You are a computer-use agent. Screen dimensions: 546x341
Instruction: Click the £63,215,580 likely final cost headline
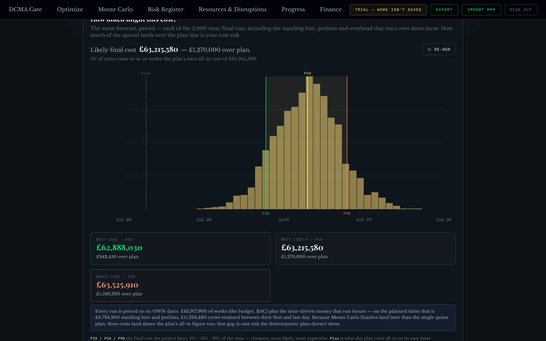159,49
